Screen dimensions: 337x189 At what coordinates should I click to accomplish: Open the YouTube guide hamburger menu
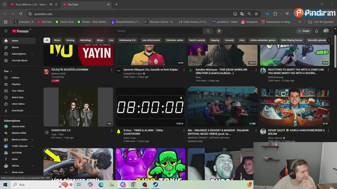6,31
